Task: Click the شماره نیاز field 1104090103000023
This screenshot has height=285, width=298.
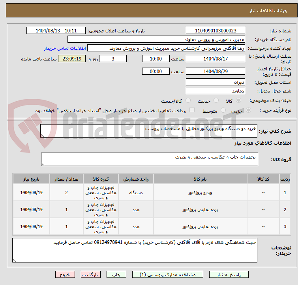Action: coord(216,31)
